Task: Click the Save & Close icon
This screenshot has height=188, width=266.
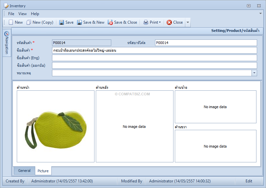Action: 110,22
